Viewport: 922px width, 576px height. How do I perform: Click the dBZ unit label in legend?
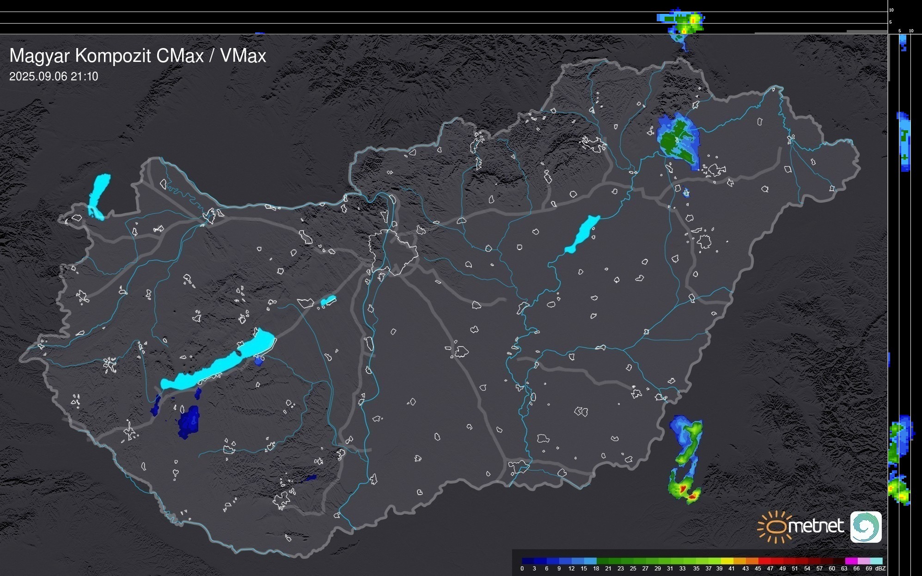point(880,569)
